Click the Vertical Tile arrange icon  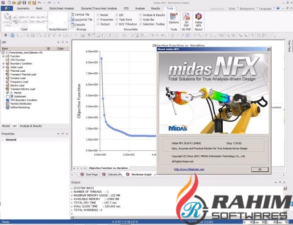tap(72, 14)
